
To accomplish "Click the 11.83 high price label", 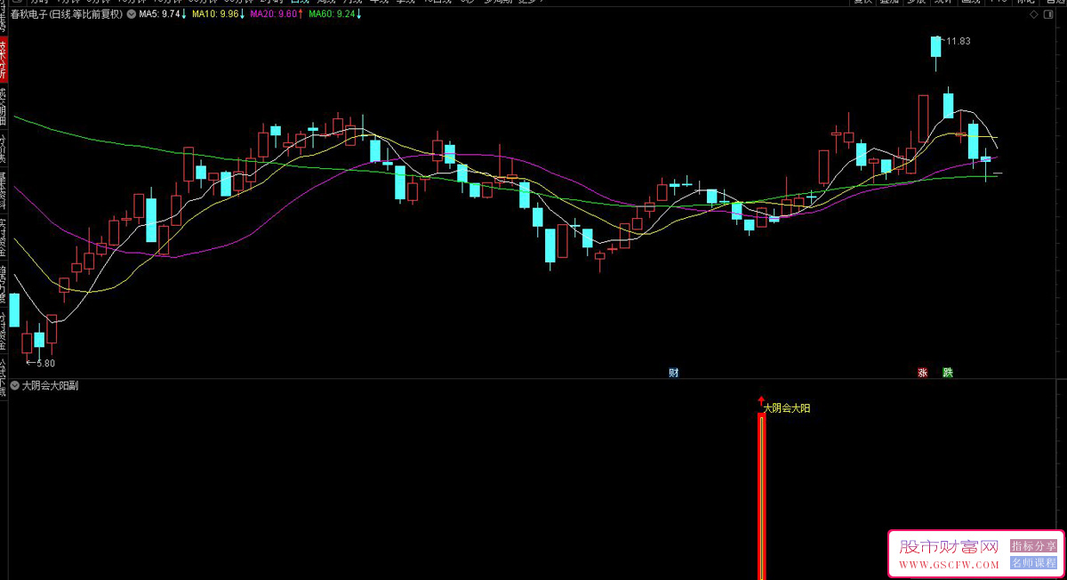I will [958, 41].
